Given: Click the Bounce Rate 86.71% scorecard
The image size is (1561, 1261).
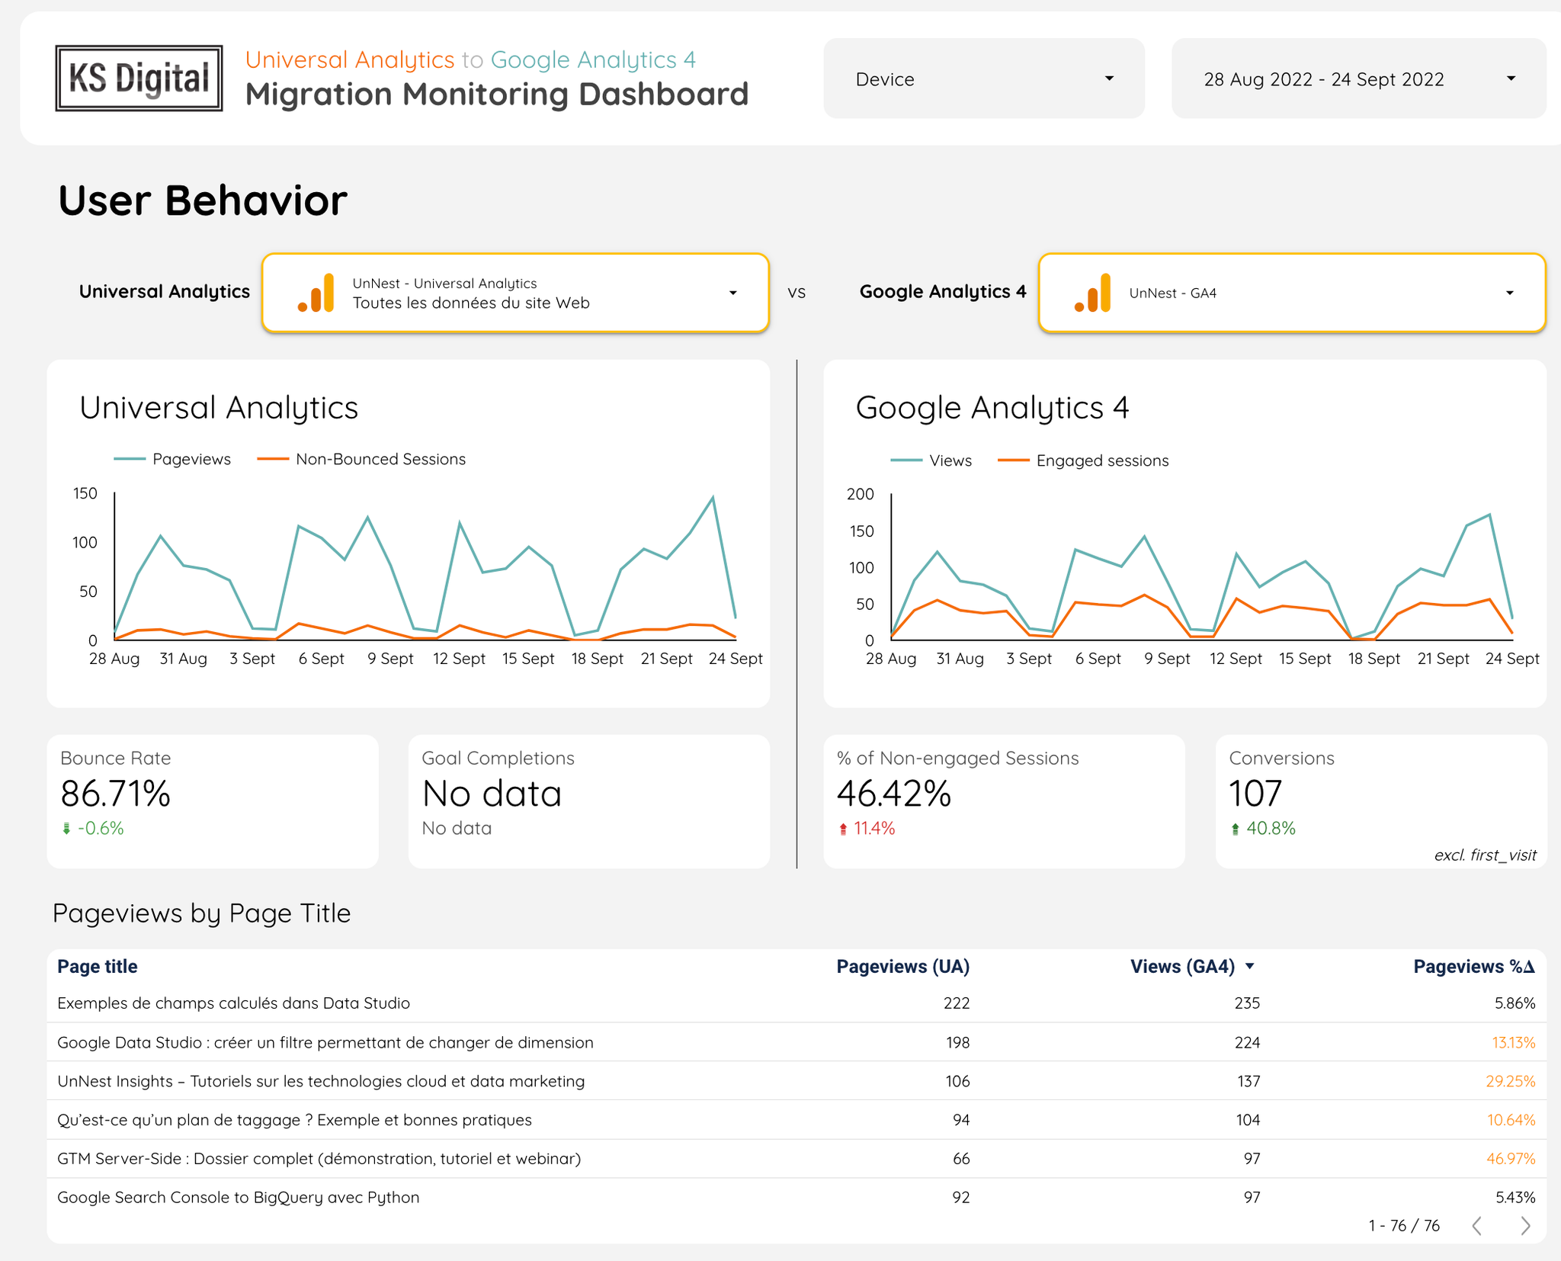Looking at the screenshot, I should [x=213, y=801].
